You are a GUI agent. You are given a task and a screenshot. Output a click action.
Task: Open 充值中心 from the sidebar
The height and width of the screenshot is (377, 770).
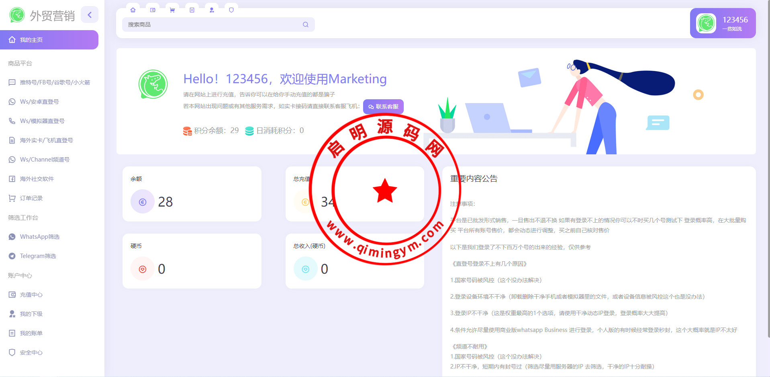pyautogui.click(x=31, y=295)
